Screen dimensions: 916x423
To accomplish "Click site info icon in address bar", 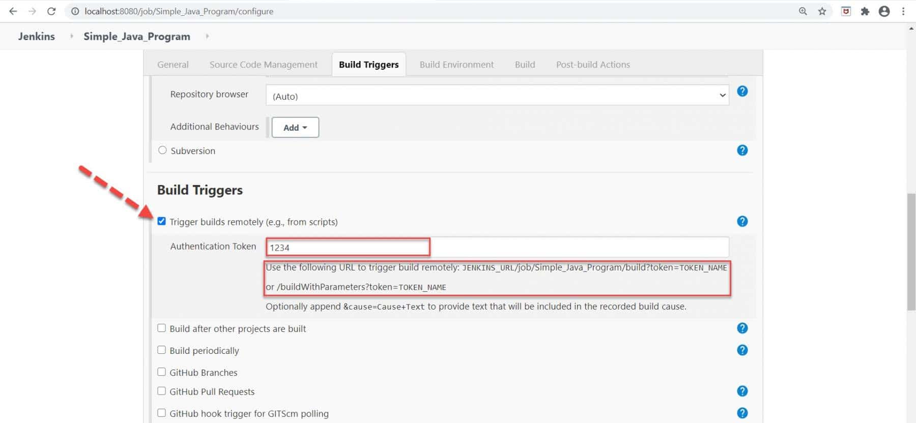I will [x=75, y=11].
